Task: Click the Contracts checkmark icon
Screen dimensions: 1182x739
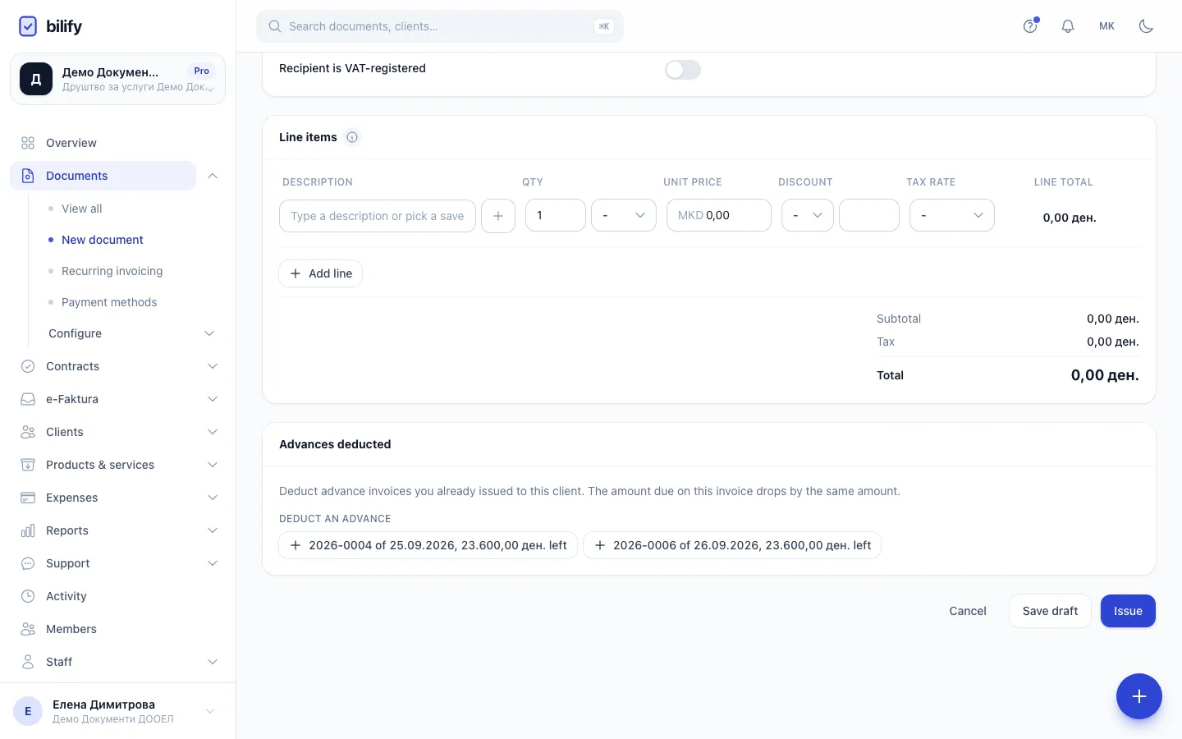Action: coord(28,366)
